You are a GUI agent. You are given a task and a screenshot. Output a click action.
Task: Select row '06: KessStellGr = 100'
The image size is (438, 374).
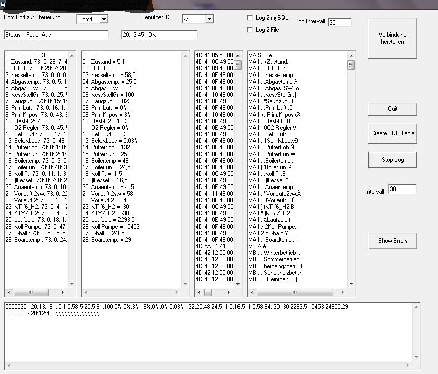click(108, 95)
